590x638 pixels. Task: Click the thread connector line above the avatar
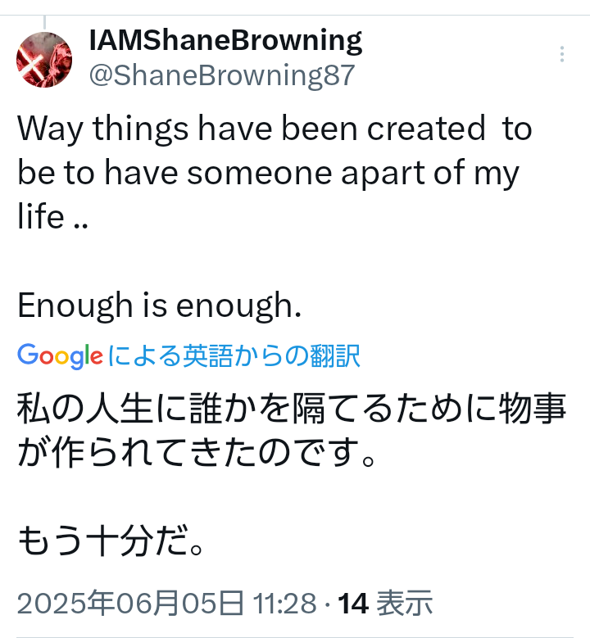pos(44,22)
